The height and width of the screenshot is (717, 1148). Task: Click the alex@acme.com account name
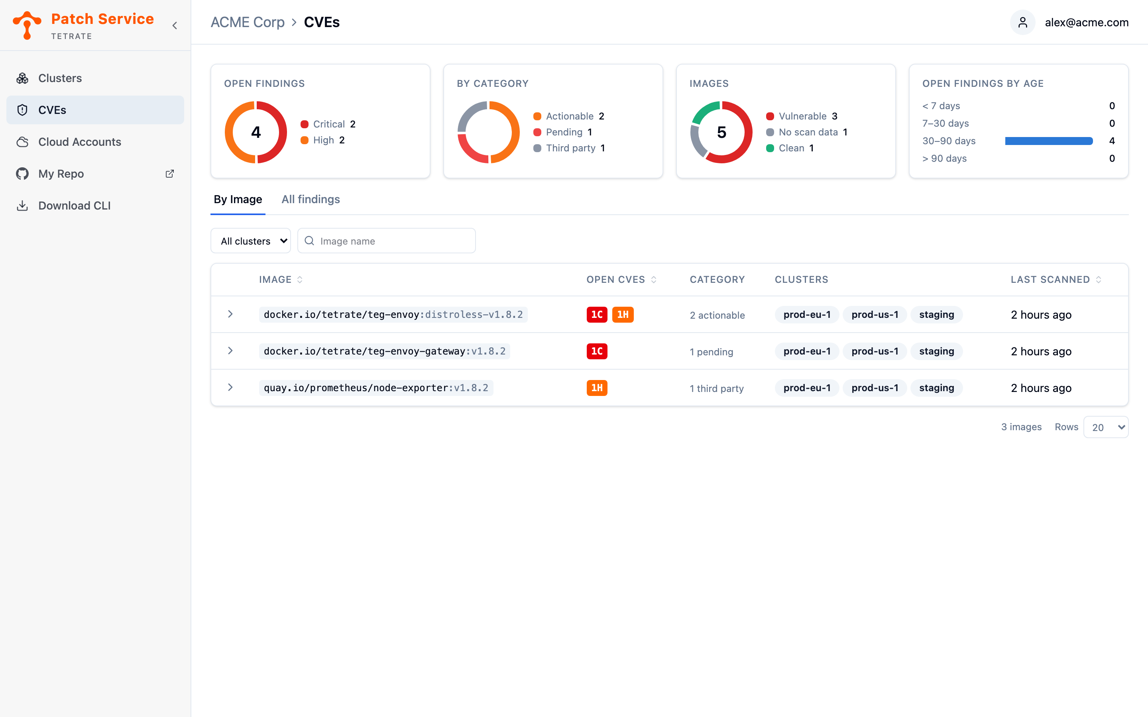[1086, 22]
